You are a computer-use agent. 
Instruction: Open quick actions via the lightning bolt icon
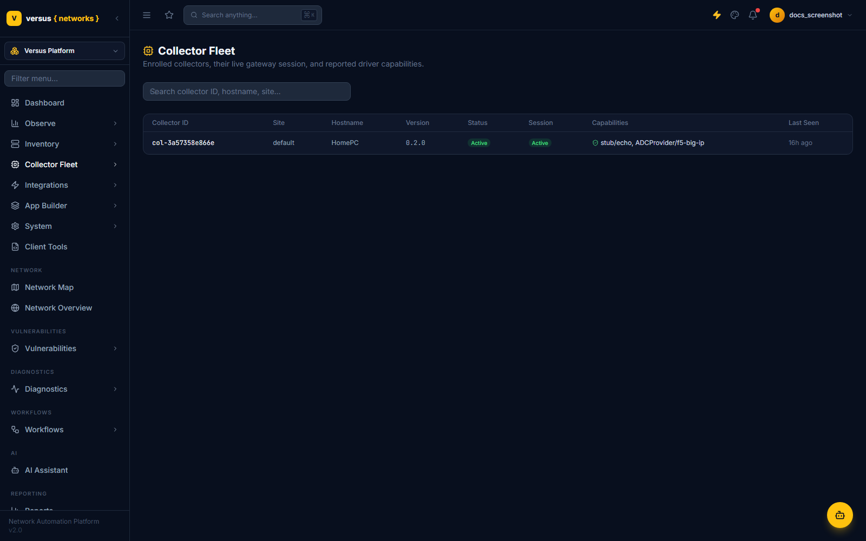pyautogui.click(x=717, y=15)
